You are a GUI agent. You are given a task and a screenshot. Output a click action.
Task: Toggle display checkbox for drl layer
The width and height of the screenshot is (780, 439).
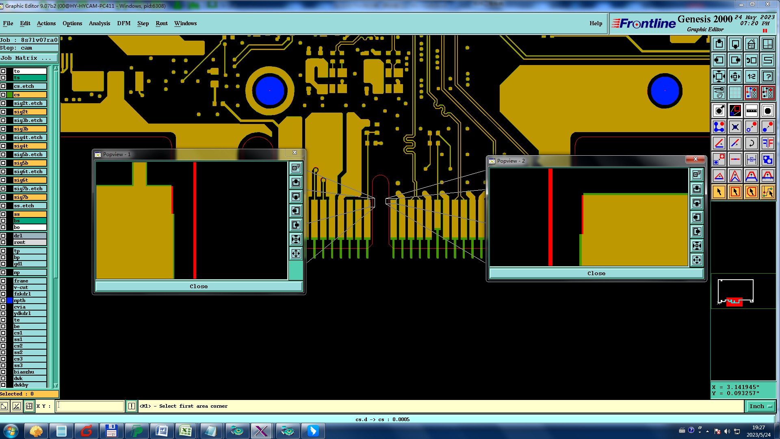[x=3, y=236]
